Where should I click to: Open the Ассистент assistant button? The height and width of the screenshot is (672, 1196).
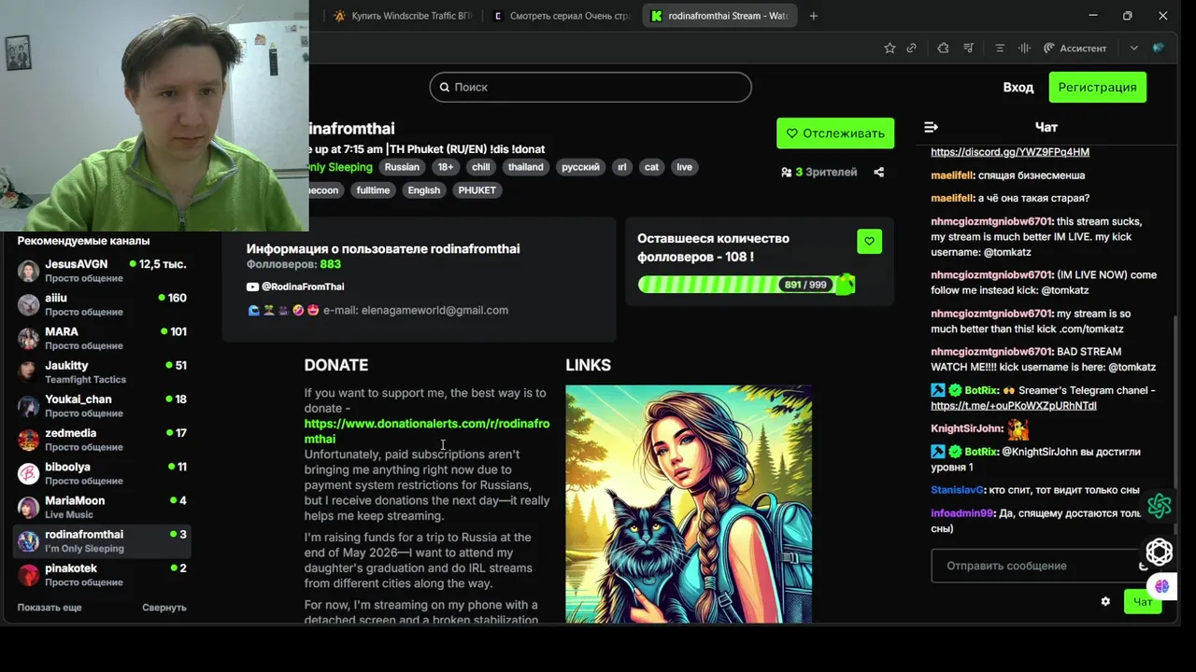(1075, 48)
